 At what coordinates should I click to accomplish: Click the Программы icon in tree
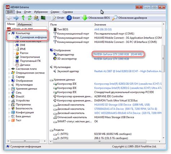(13, 105)
